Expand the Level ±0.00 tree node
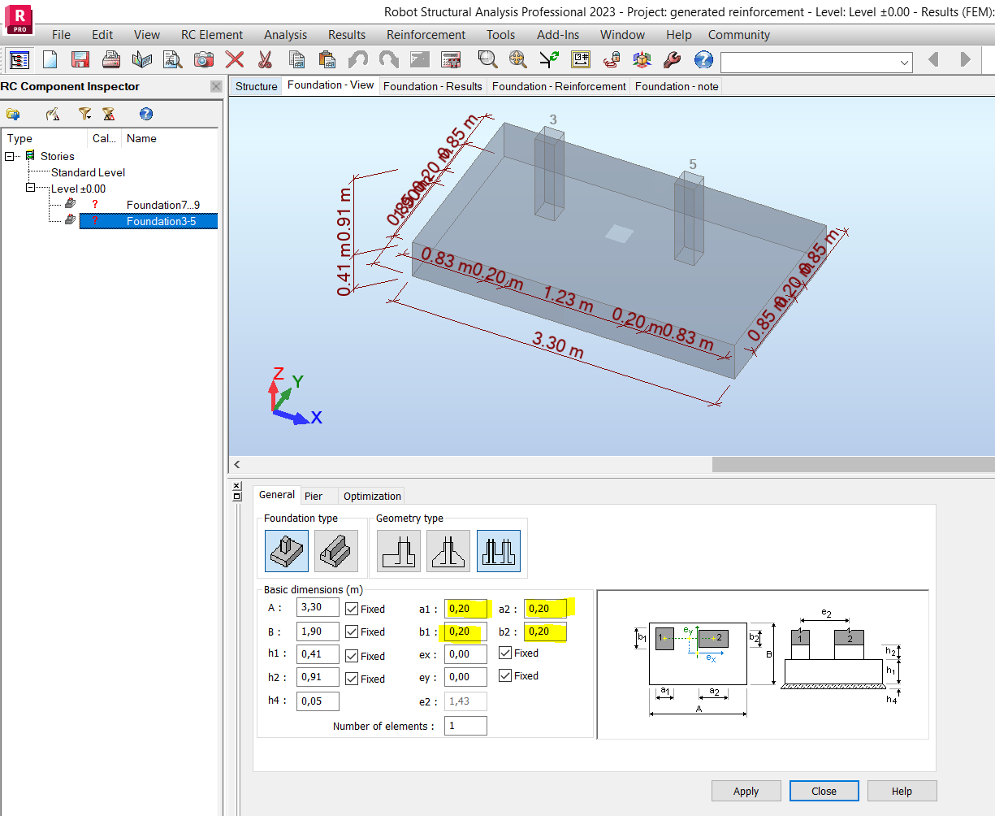The width and height of the screenshot is (995, 816). click(x=30, y=188)
